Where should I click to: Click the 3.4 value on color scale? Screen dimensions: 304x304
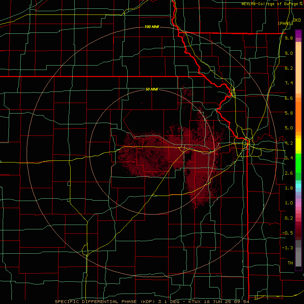(x=289, y=158)
